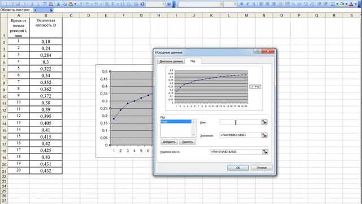
Task: Open the AutoSum functions dropdown arrow
Action: (x=118, y=4)
